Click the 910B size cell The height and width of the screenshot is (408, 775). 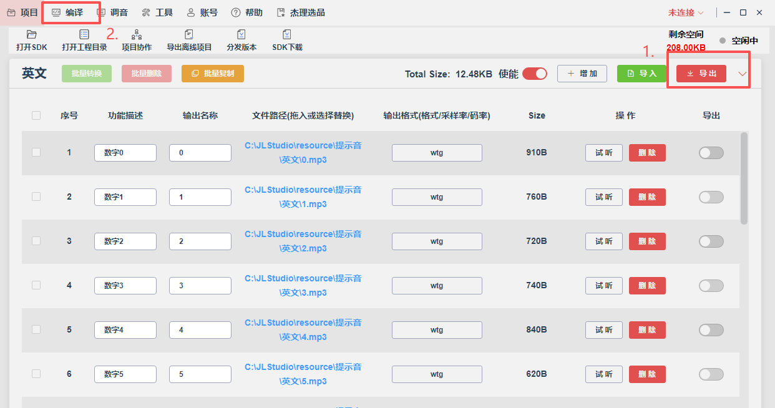tap(537, 153)
